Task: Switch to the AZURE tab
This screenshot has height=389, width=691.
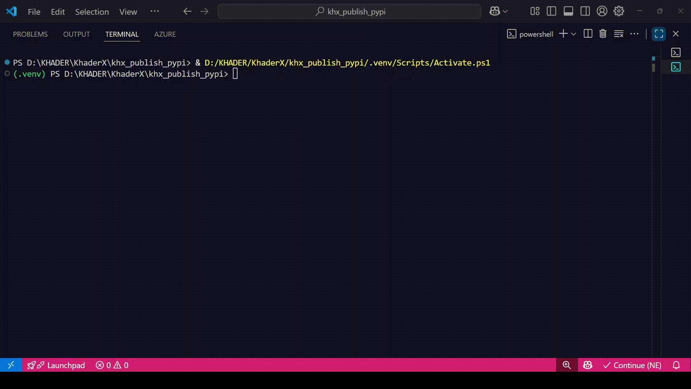Action: [165, 34]
